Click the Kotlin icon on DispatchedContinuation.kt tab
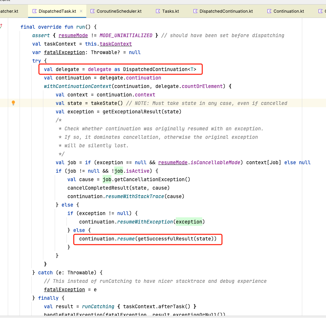This screenshot has height=318, width=326. coord(195,11)
